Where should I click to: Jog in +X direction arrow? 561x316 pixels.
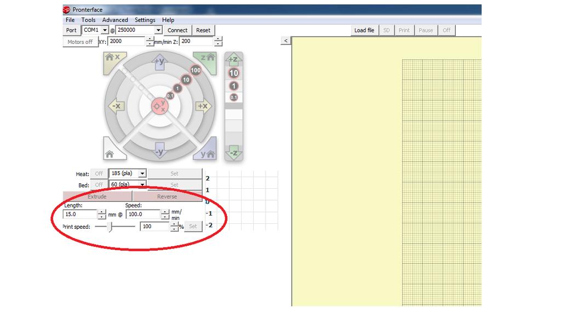[x=204, y=106]
